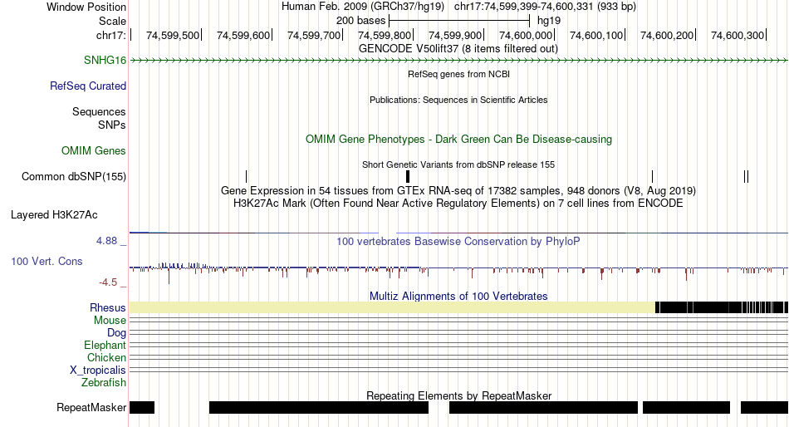Open the Layered H3K27Ac track label

[54, 215]
